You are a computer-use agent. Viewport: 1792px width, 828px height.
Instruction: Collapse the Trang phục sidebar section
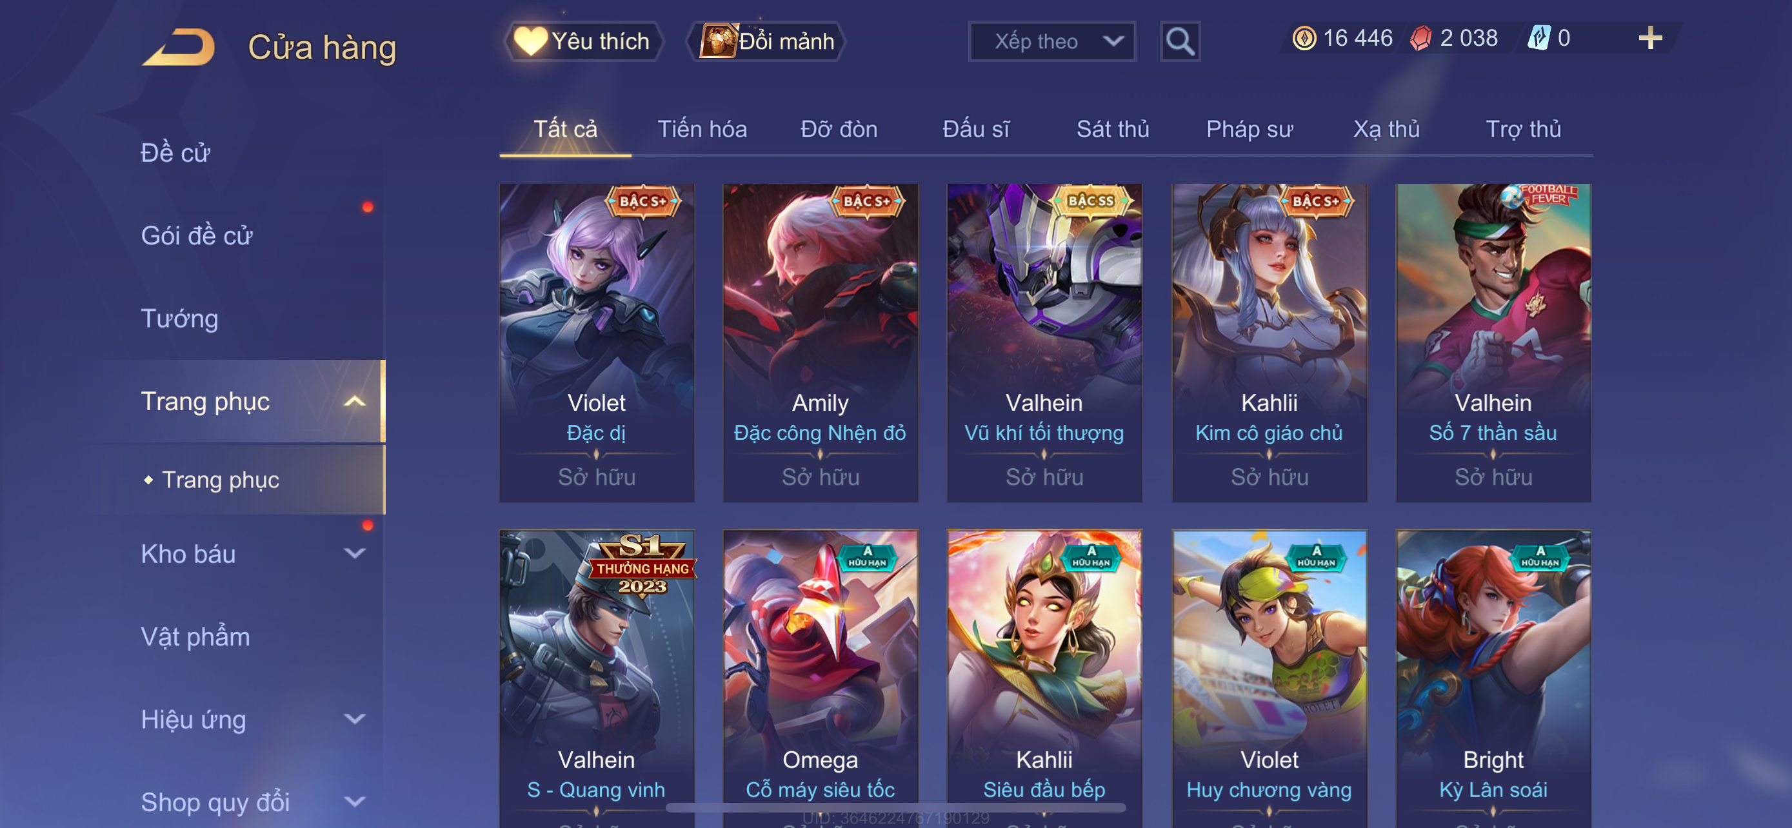click(355, 401)
